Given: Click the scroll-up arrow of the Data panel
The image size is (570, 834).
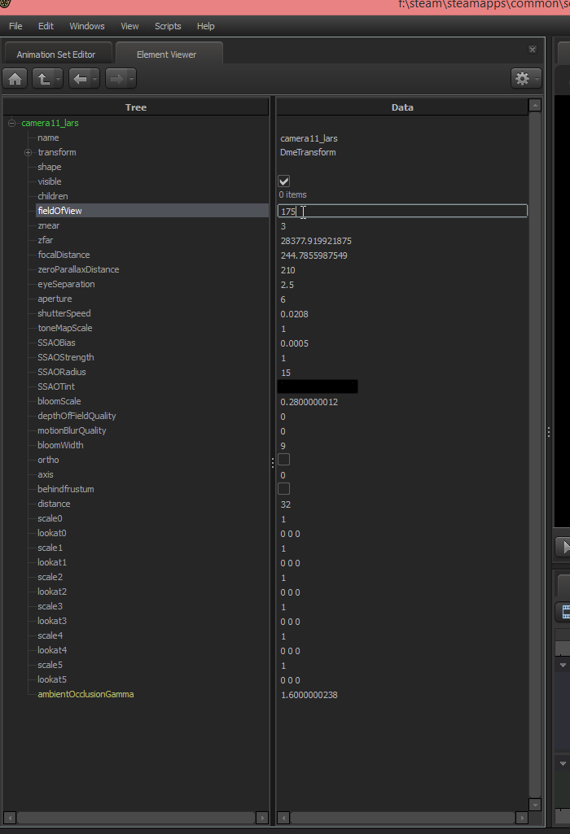Looking at the screenshot, I should 535,106.
